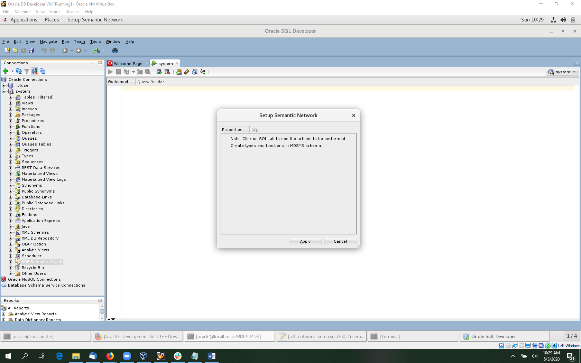Screen dimensions: 581x363
Task: Open the Navigate menu
Action: 48,41
